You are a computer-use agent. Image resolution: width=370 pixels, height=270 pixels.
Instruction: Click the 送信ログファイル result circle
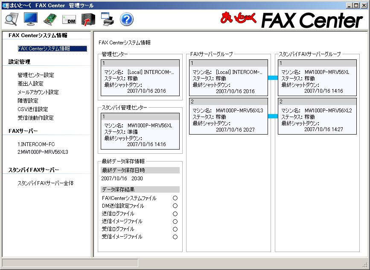coord(175,214)
